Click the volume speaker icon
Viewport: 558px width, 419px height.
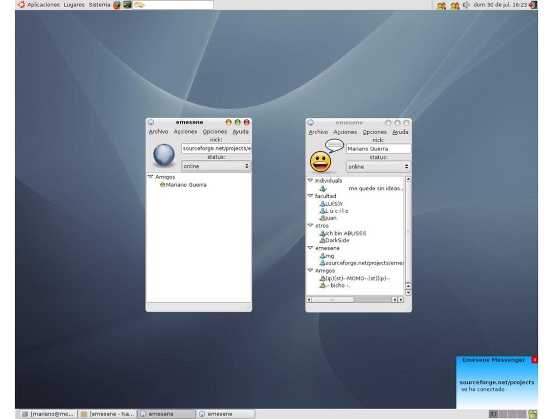click(x=466, y=5)
